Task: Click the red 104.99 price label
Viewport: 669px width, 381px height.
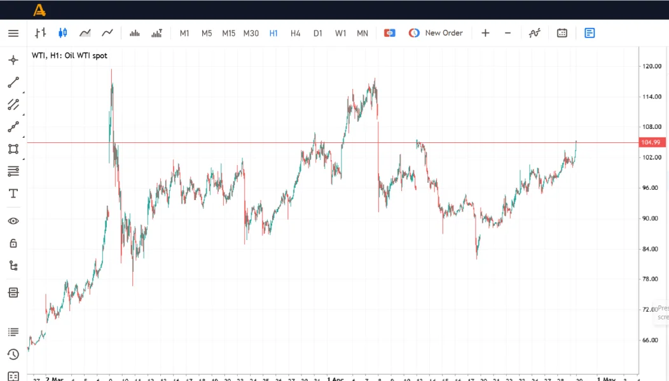Action: 651,142
